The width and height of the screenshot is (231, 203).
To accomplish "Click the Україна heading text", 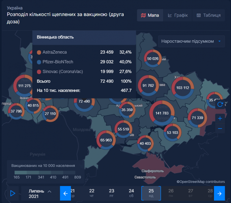I will [15, 8].
